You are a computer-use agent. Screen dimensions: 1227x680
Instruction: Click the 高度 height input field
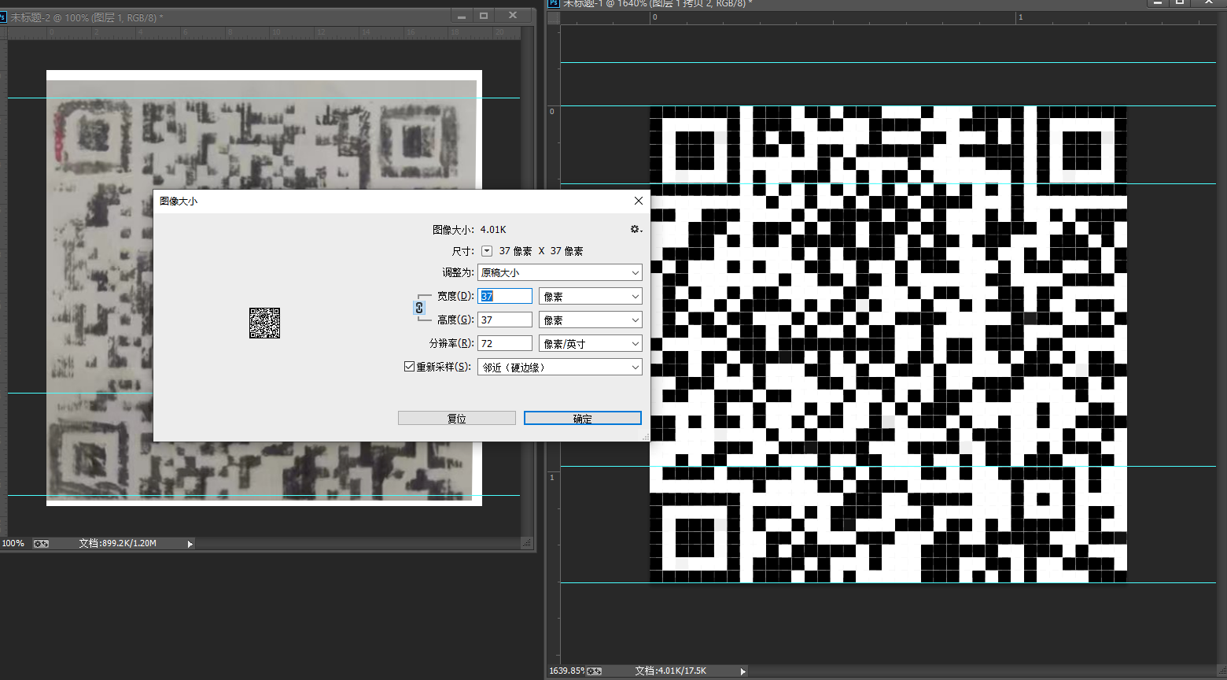tap(505, 320)
